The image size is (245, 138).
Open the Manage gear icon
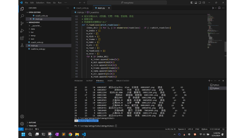(22, 124)
